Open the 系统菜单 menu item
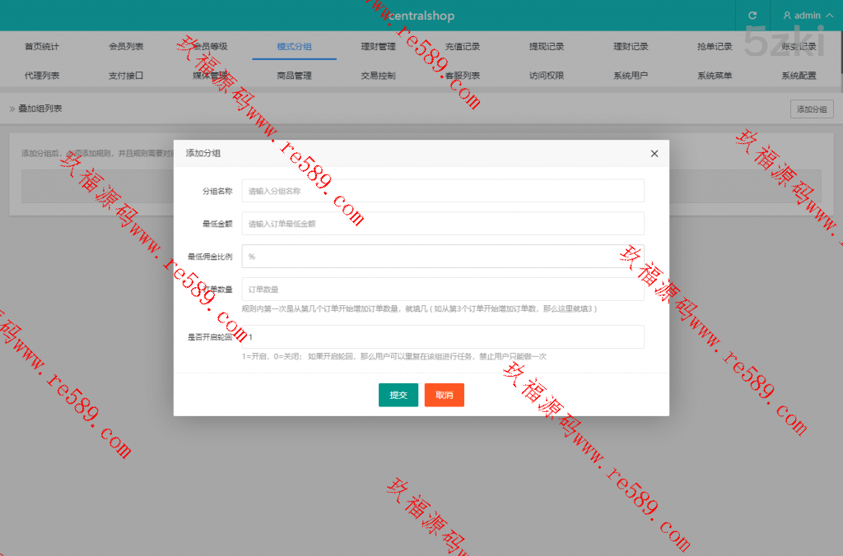The image size is (843, 556). tap(715, 76)
